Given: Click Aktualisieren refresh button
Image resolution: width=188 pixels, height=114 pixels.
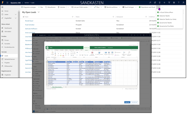Looking at the screenshot, I should coord(50,7).
